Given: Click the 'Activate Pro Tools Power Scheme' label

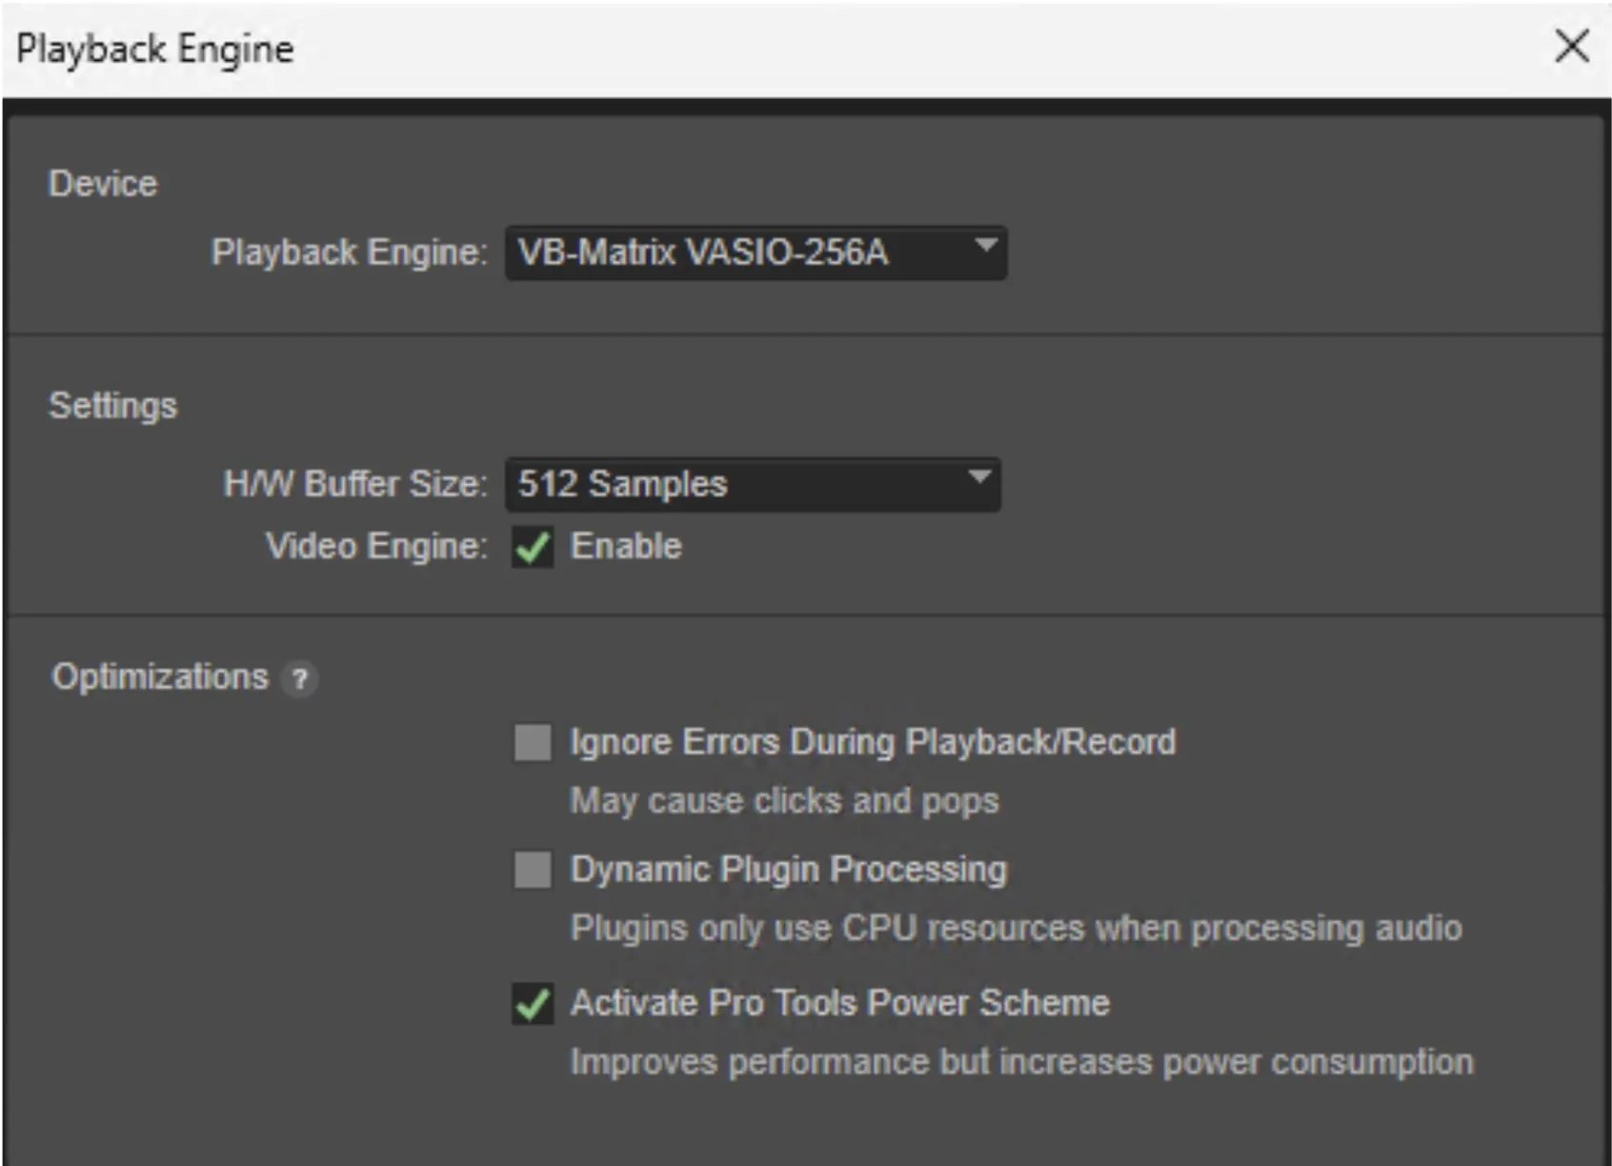Looking at the screenshot, I should (839, 1003).
